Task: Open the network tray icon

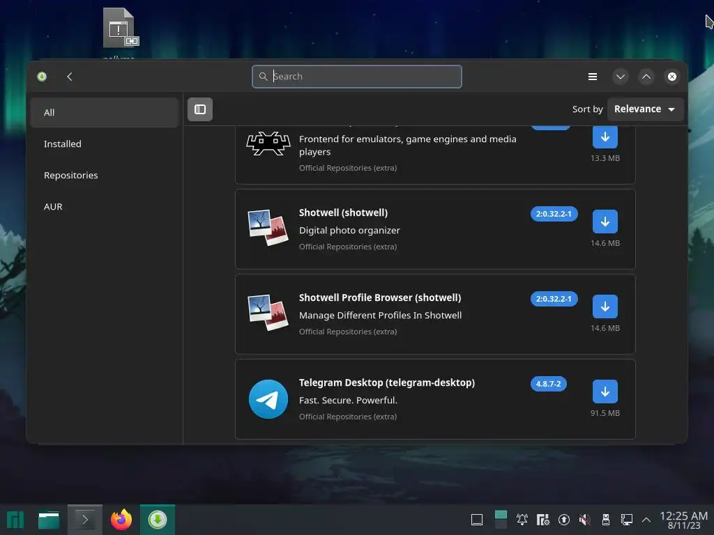Action: pos(627,520)
